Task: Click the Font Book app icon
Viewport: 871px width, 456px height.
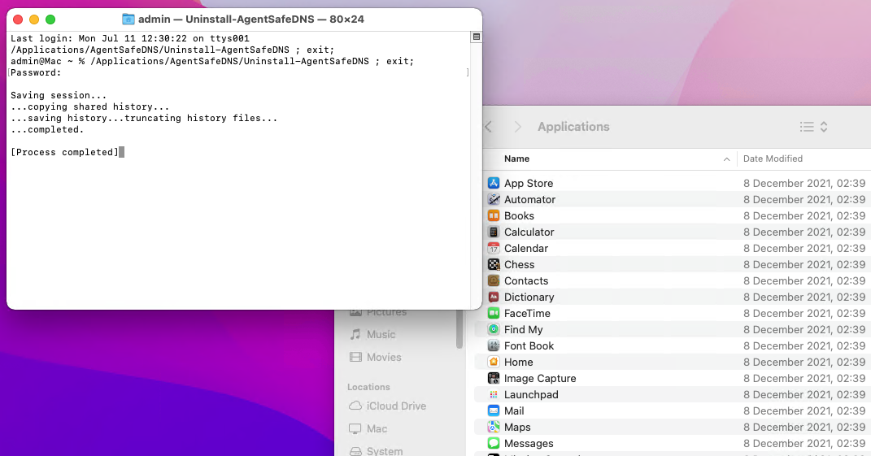Action: click(494, 345)
